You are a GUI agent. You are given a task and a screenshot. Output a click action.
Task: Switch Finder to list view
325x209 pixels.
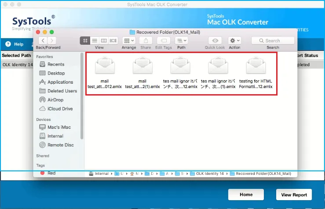pos(95,40)
